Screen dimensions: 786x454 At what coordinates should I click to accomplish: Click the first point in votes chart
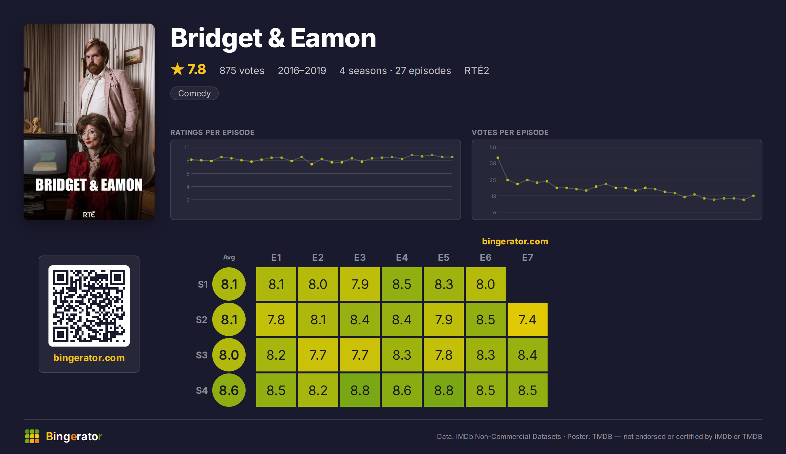tap(498, 158)
